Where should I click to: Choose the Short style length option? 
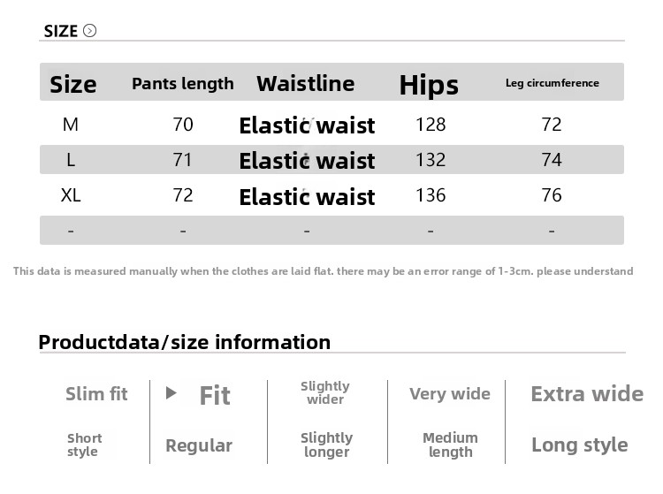click(x=84, y=445)
